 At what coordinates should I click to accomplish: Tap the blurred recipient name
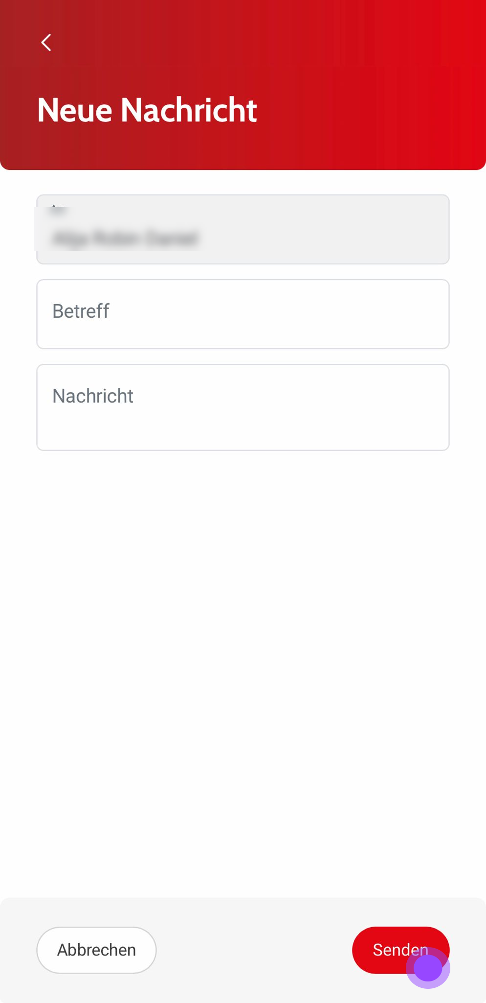click(125, 239)
